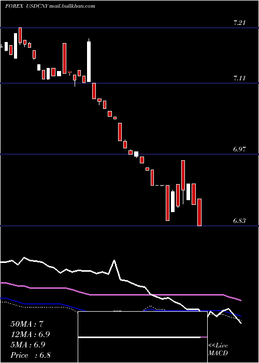Click the 6.97 price level label
259x363 pixels.
click(x=239, y=149)
